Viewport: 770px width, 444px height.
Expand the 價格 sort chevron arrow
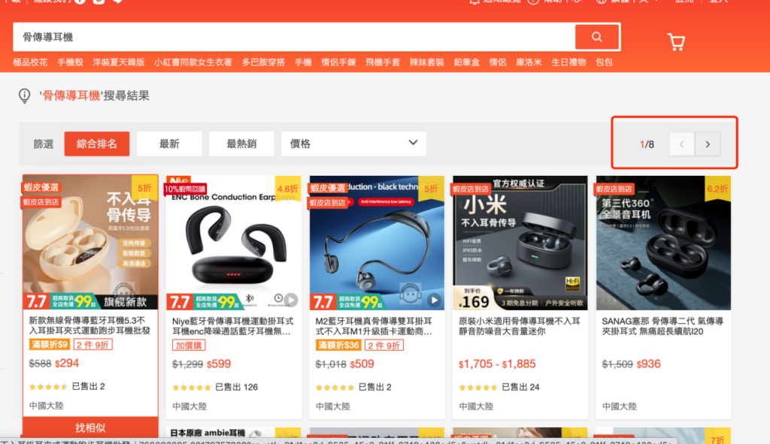[x=413, y=143]
